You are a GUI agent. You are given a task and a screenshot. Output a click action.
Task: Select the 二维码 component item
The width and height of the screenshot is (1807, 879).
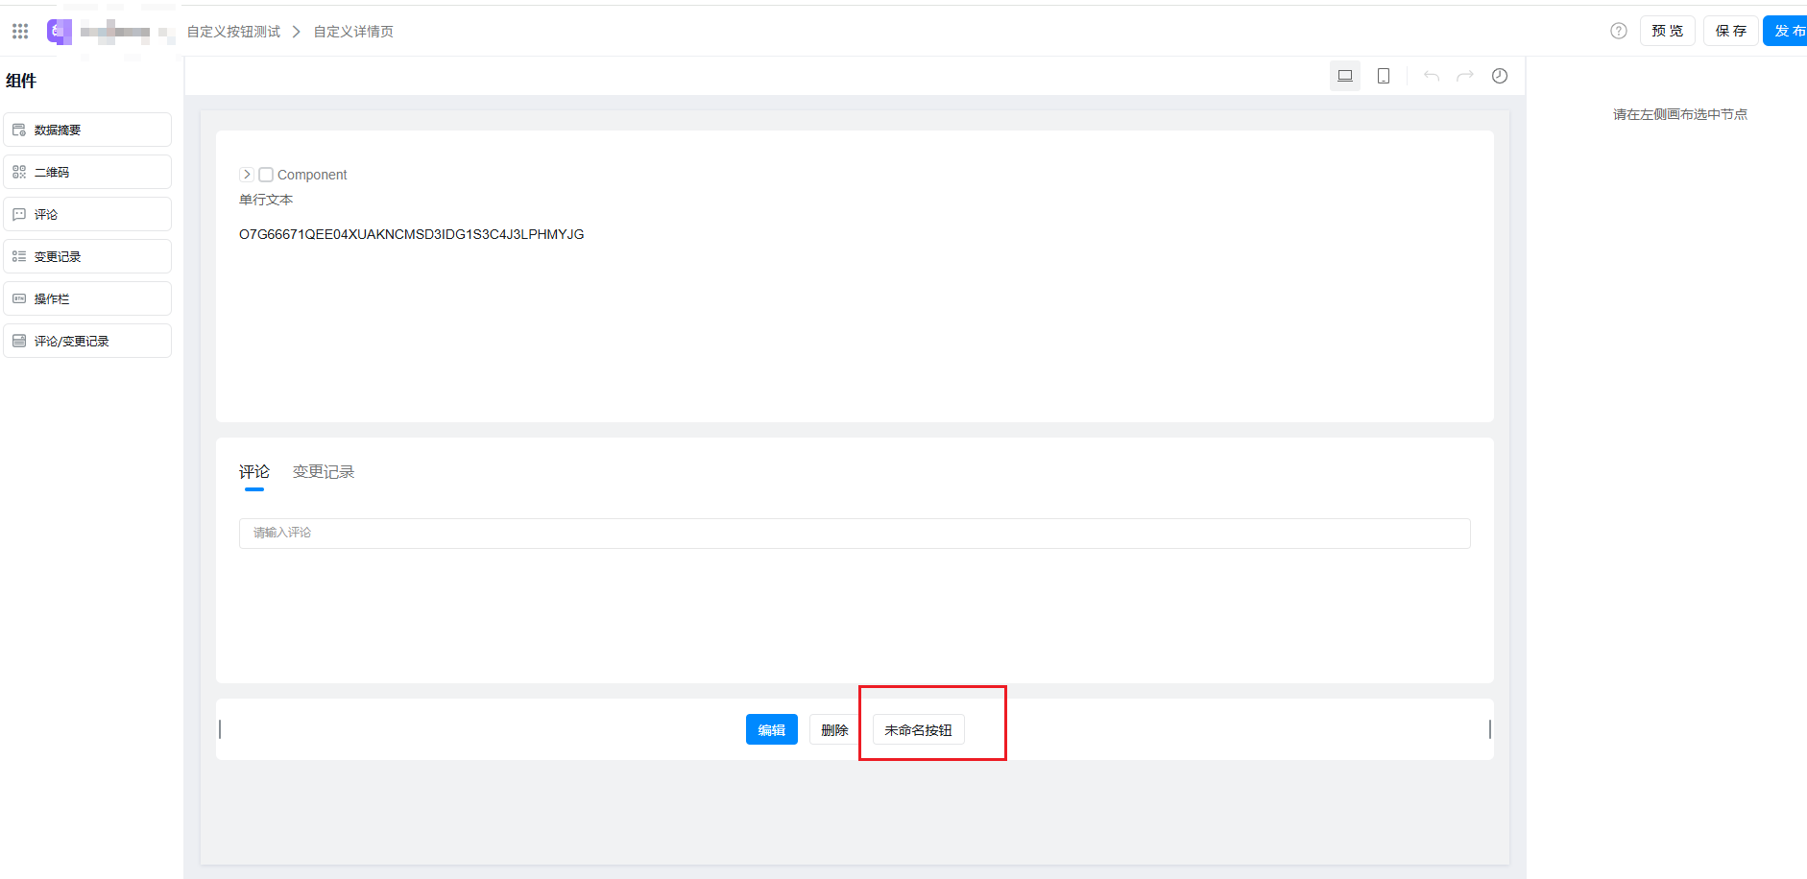pyautogui.click(x=87, y=172)
